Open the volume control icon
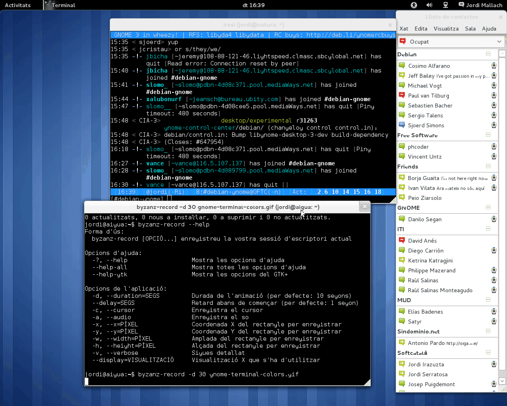 tap(429, 5)
